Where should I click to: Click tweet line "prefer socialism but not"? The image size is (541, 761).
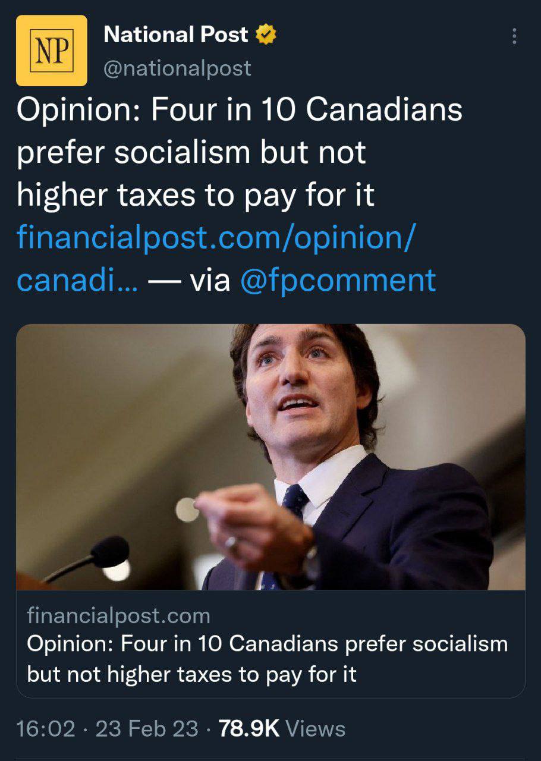click(x=190, y=152)
